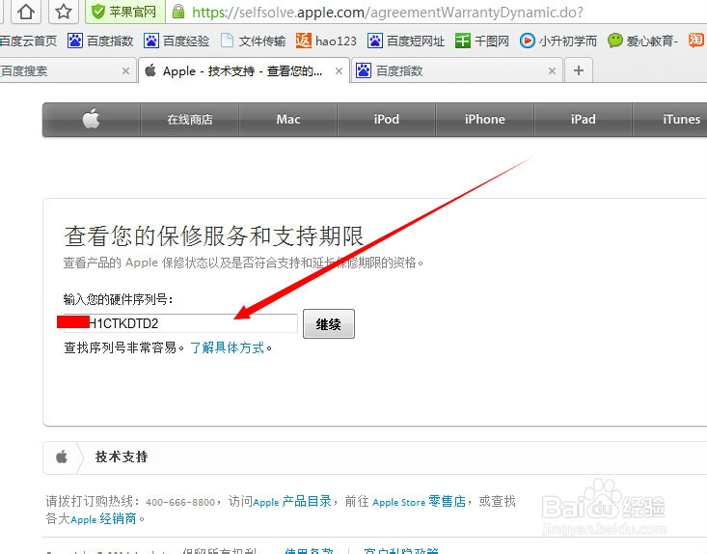
Task: Open the Apple 经销商 link
Action: click(103, 519)
